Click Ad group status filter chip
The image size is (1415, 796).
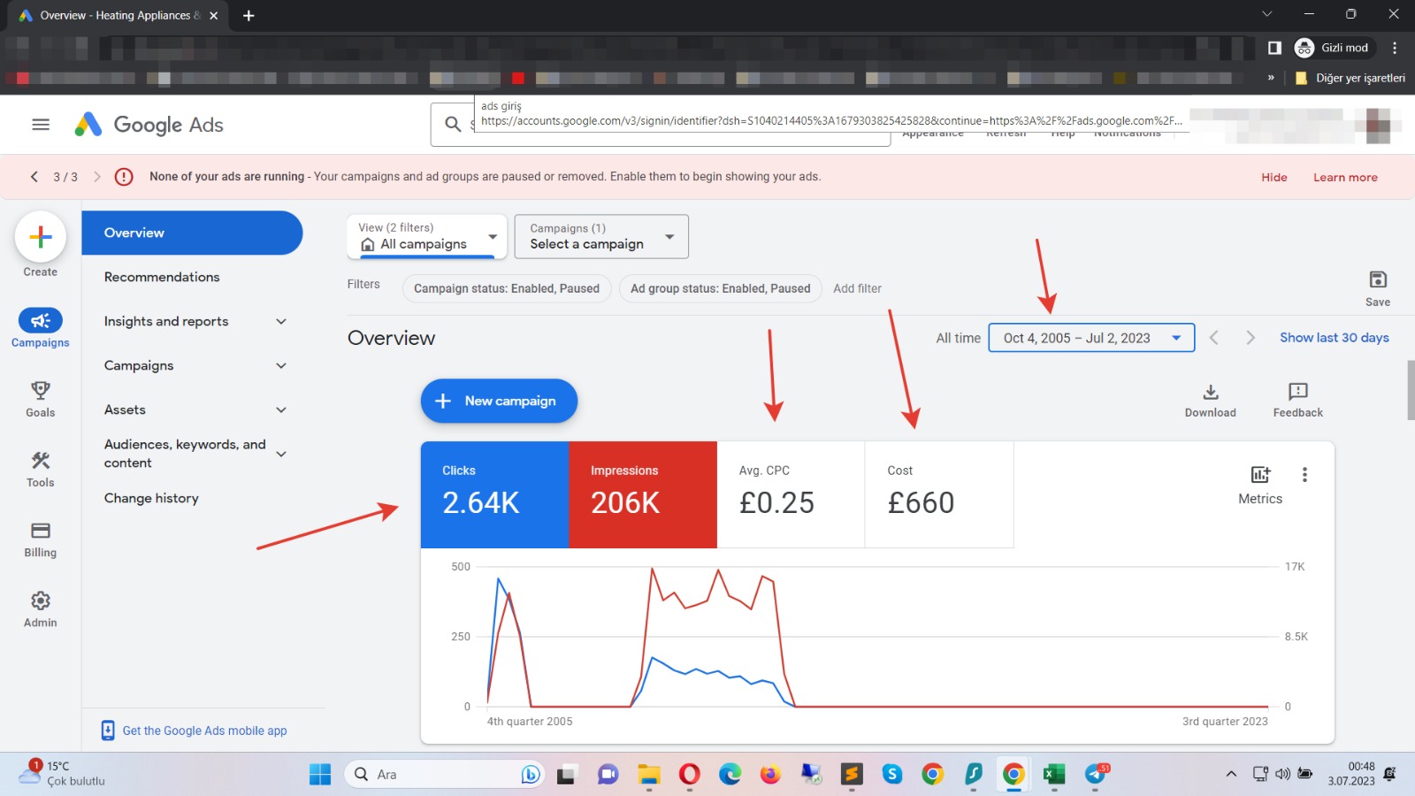pos(721,288)
